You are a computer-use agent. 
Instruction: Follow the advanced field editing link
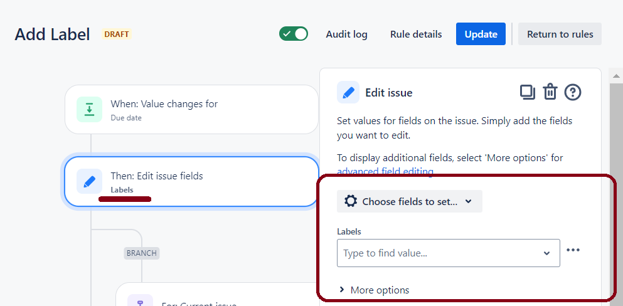coord(385,172)
